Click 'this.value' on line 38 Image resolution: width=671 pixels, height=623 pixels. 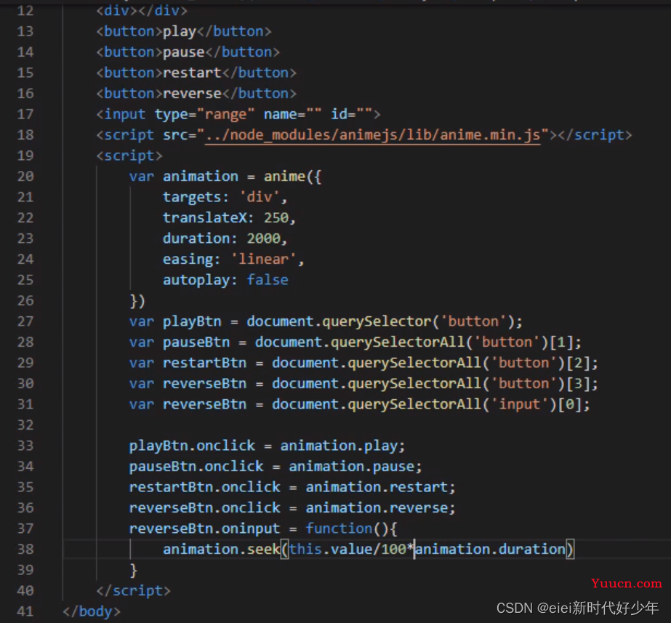[x=331, y=550]
